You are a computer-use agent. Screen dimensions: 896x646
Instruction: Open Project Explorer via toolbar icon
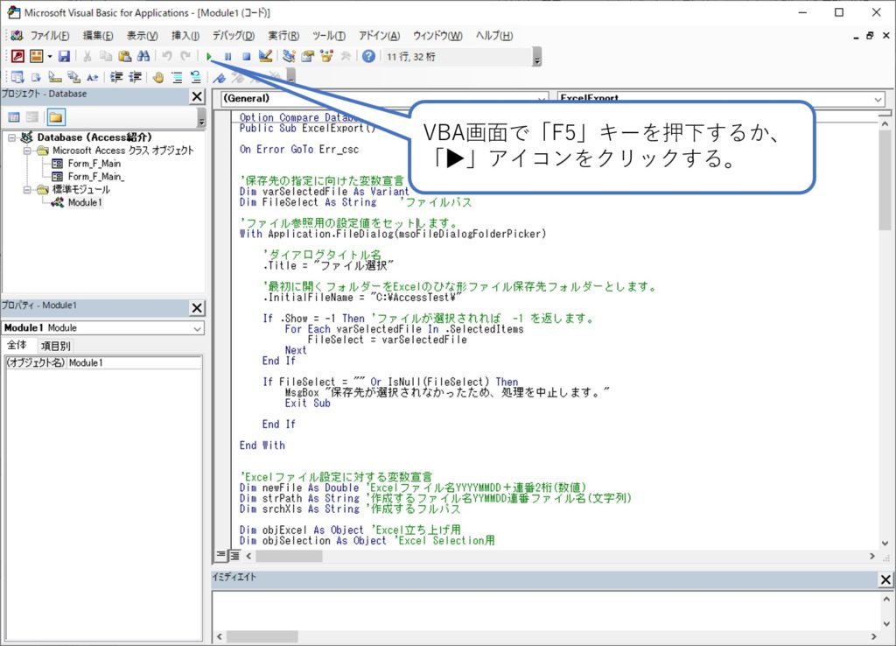click(x=289, y=56)
